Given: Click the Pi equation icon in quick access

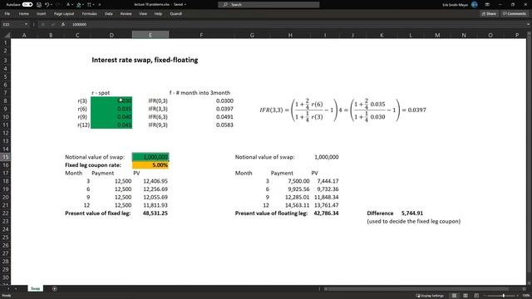Looking at the screenshot, I should tap(89, 5).
